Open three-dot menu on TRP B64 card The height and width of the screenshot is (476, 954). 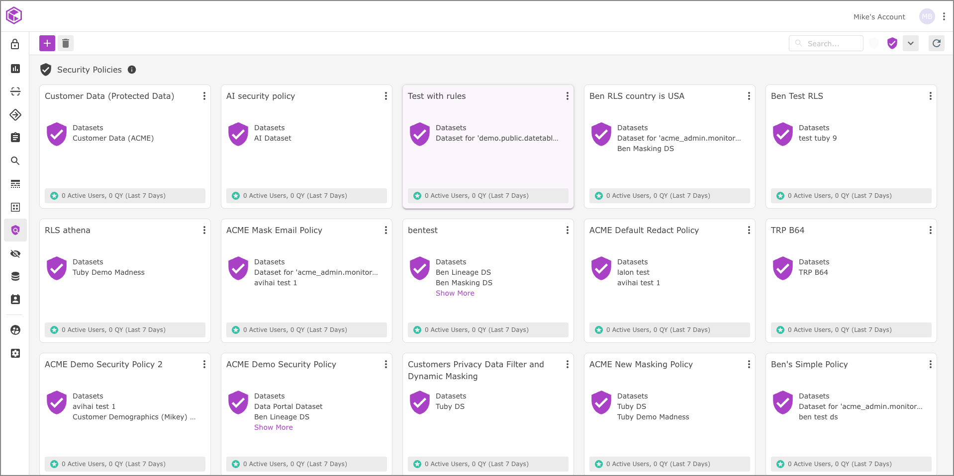click(930, 230)
